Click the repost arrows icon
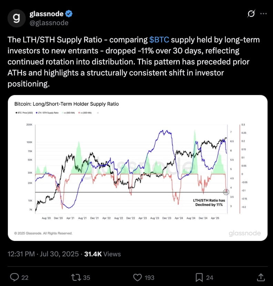 (76, 277)
